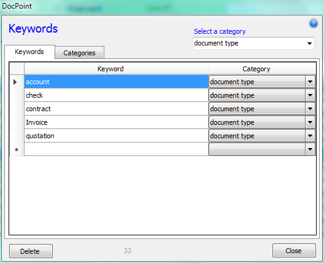Expand category dropdown for quotation row

coord(310,136)
